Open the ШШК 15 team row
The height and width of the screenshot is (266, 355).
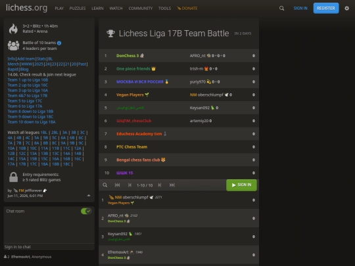(x=179, y=173)
